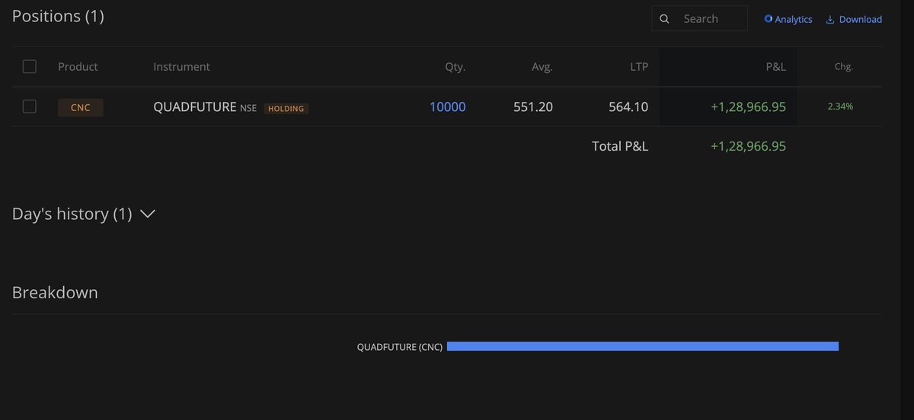
Task: Click the Analytics icon
Action: (769, 19)
